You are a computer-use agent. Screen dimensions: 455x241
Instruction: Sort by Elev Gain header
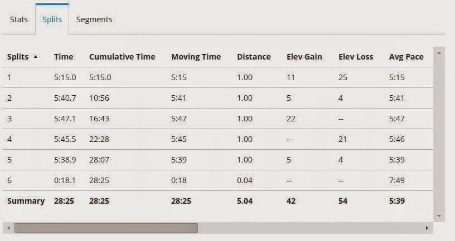[304, 57]
